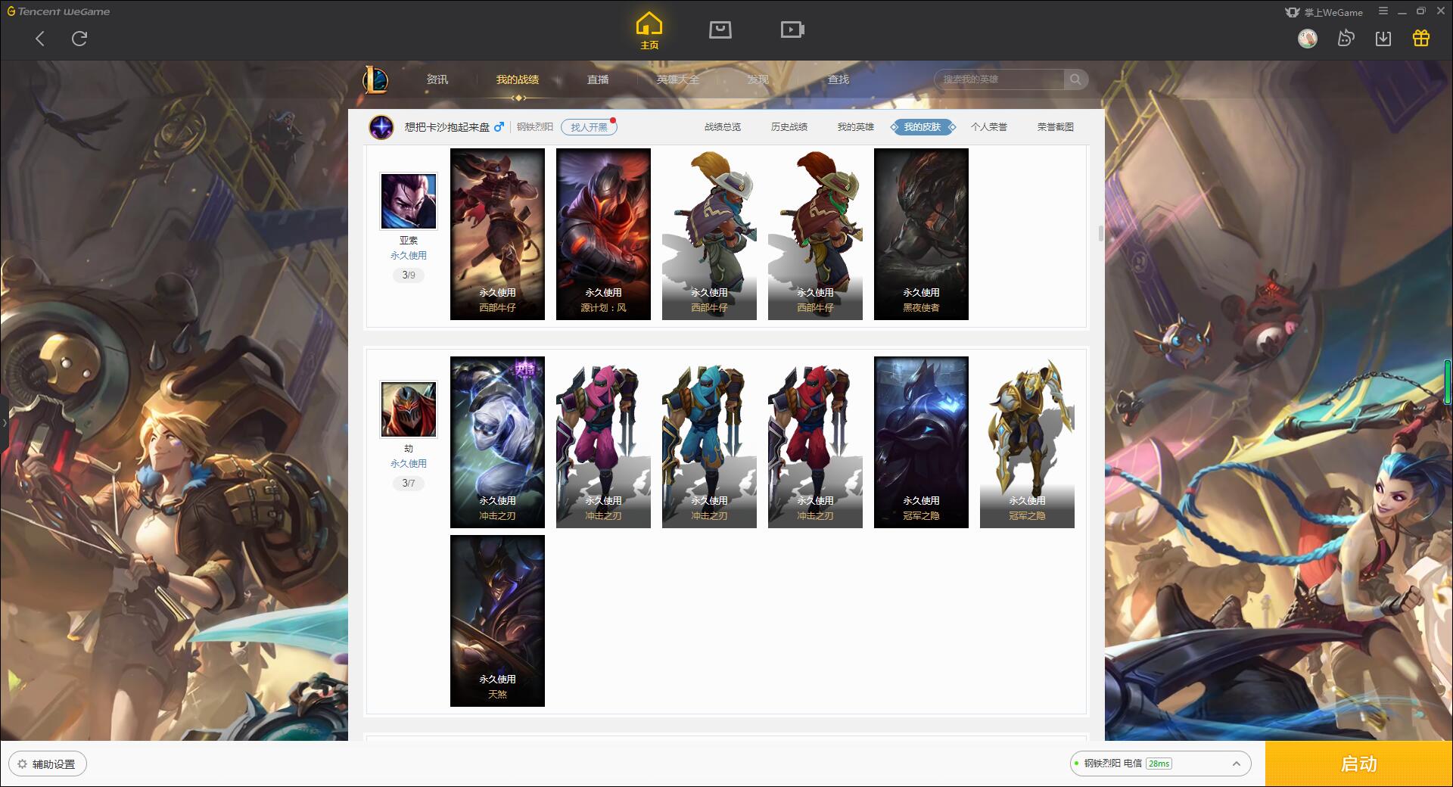Click the search magnifier icon
This screenshot has width=1453, height=787.
[1075, 79]
